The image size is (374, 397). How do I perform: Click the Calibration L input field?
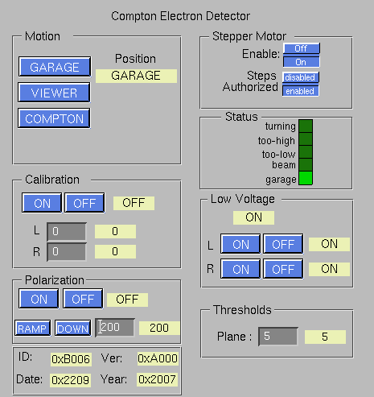[67, 231]
